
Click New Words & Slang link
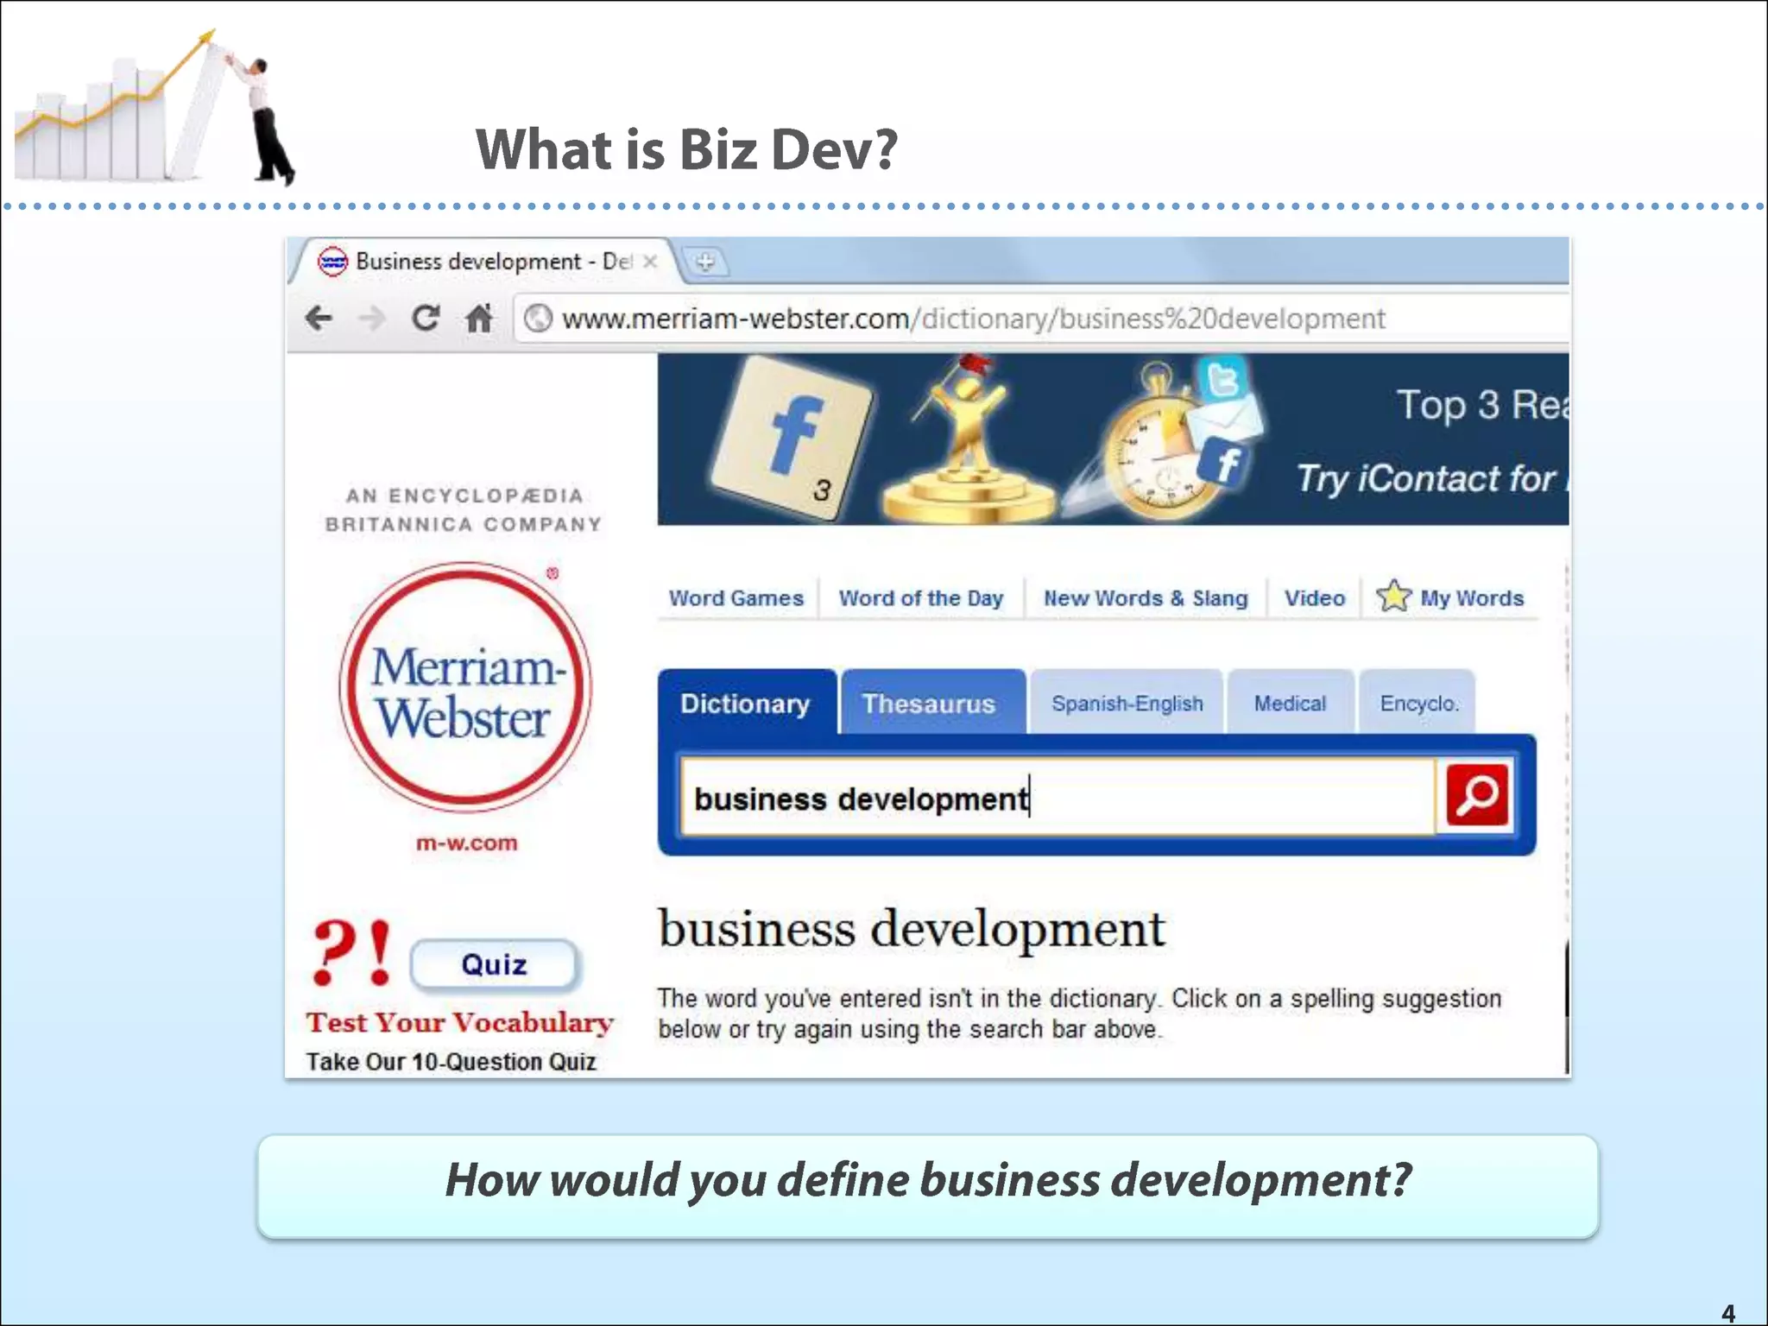click(1146, 598)
